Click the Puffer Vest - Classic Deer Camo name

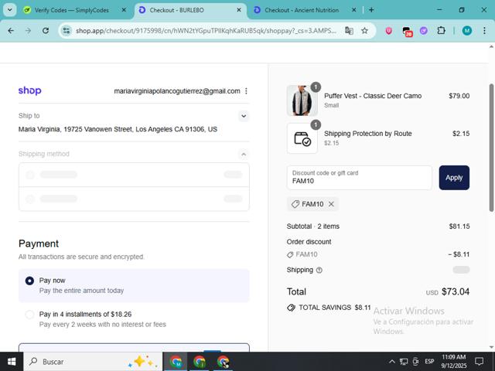[373, 96]
